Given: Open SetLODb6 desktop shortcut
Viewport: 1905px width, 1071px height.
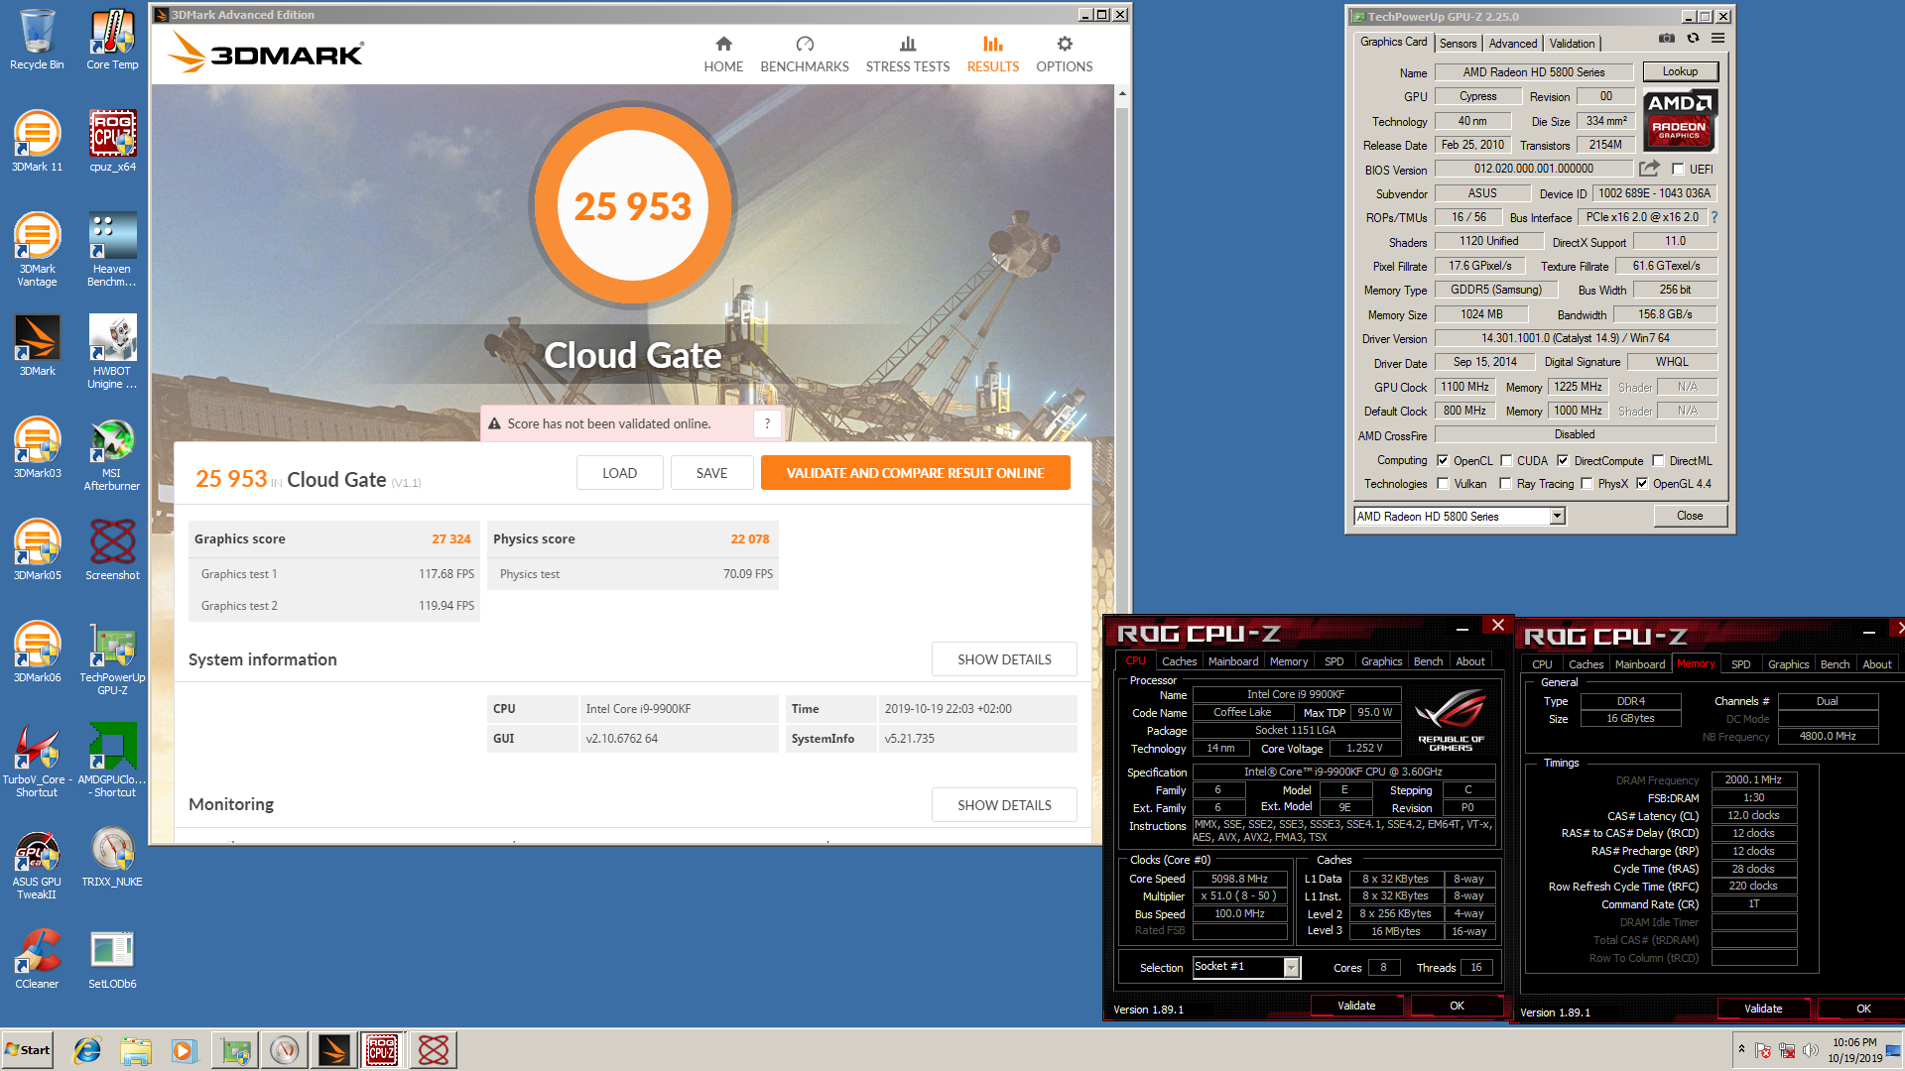Looking at the screenshot, I should (112, 959).
